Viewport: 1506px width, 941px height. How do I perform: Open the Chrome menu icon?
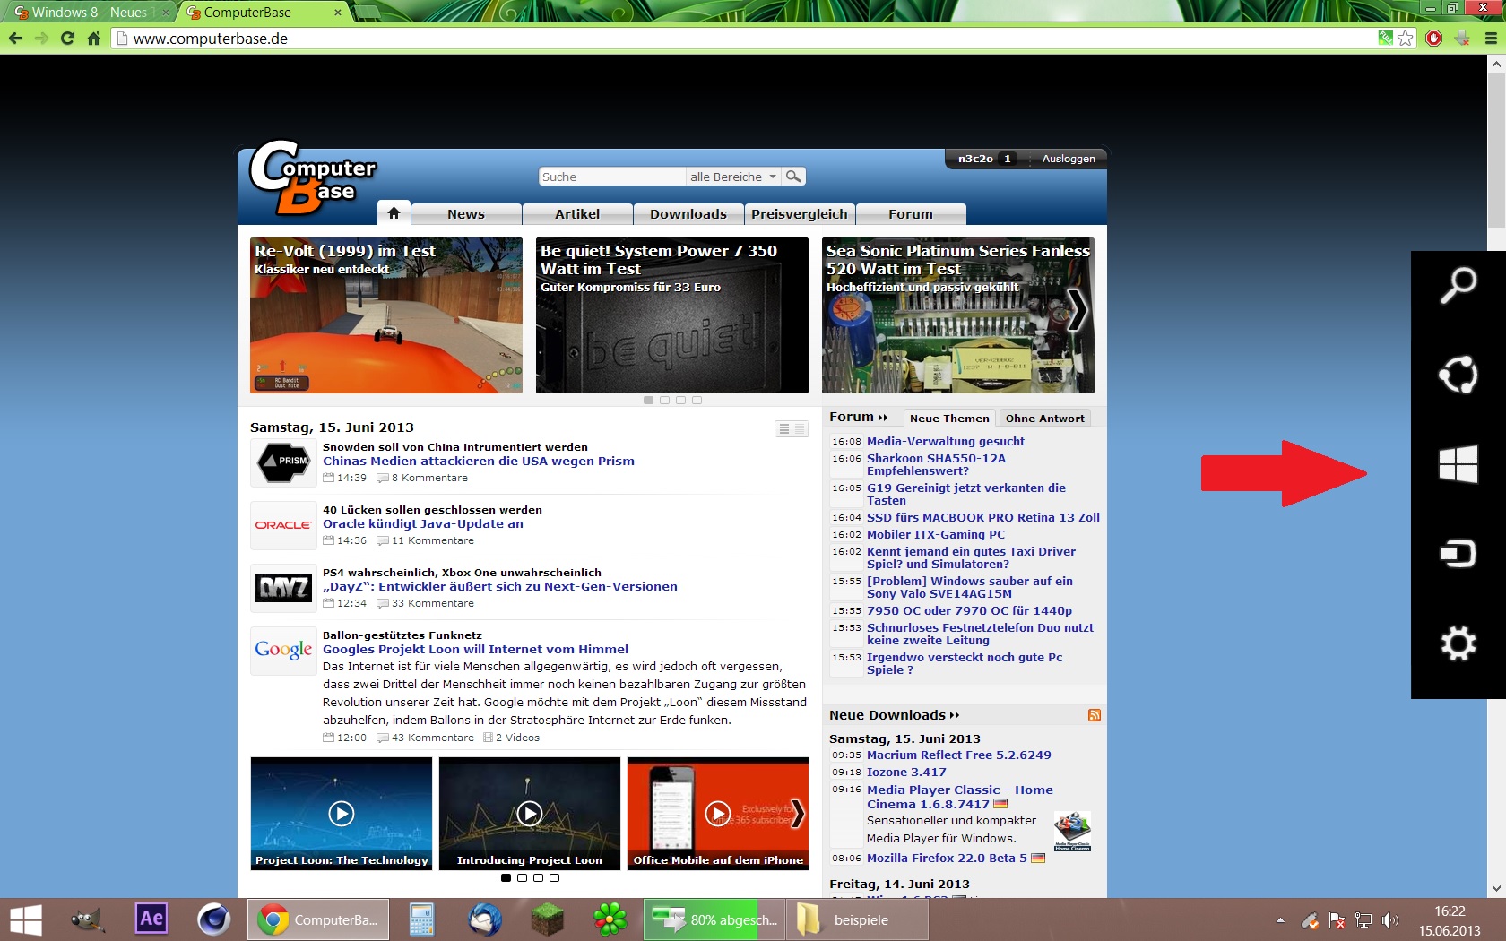point(1491,39)
